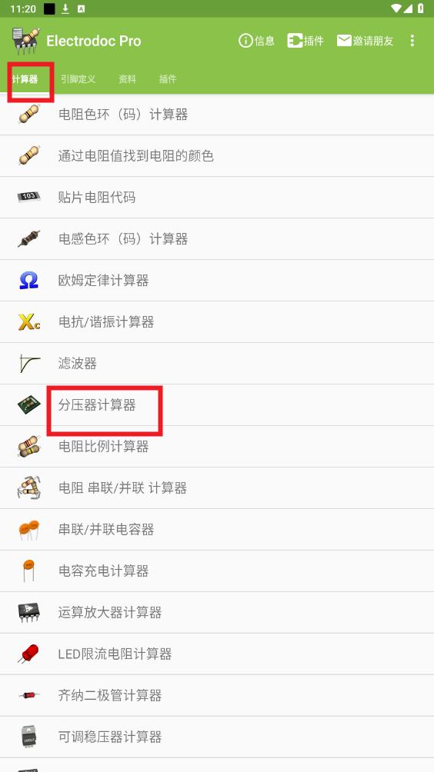The height and width of the screenshot is (772, 434).
Task: Tap the filter curve icon
Action: [29, 364]
